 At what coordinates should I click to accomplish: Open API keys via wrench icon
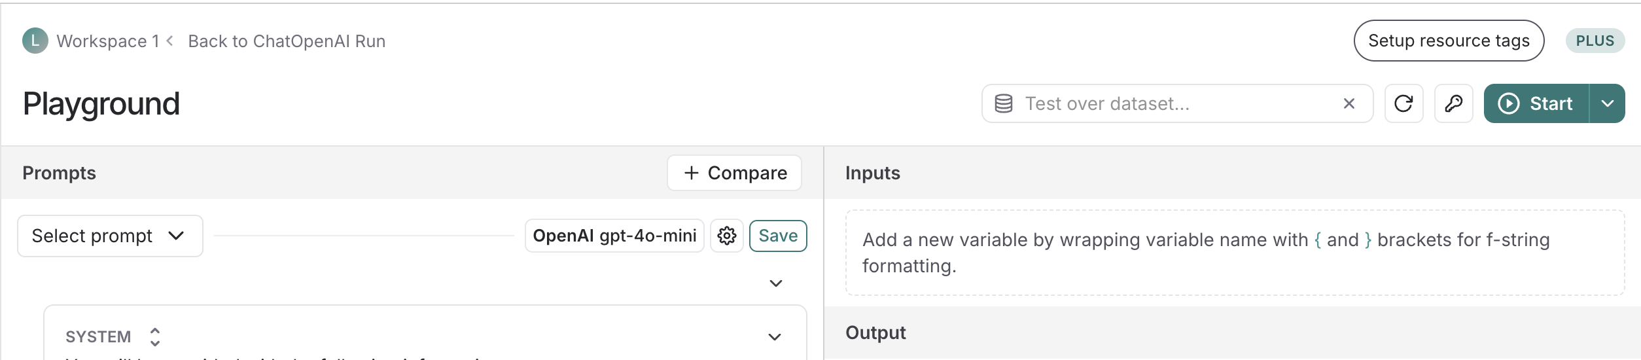pos(1453,103)
